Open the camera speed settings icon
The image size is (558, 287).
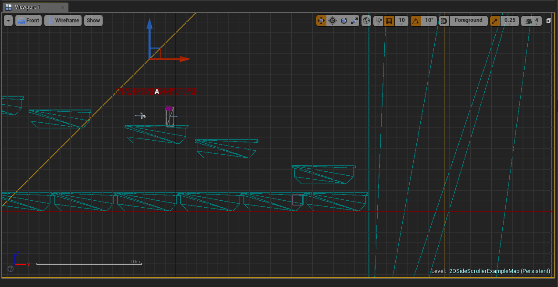click(529, 21)
